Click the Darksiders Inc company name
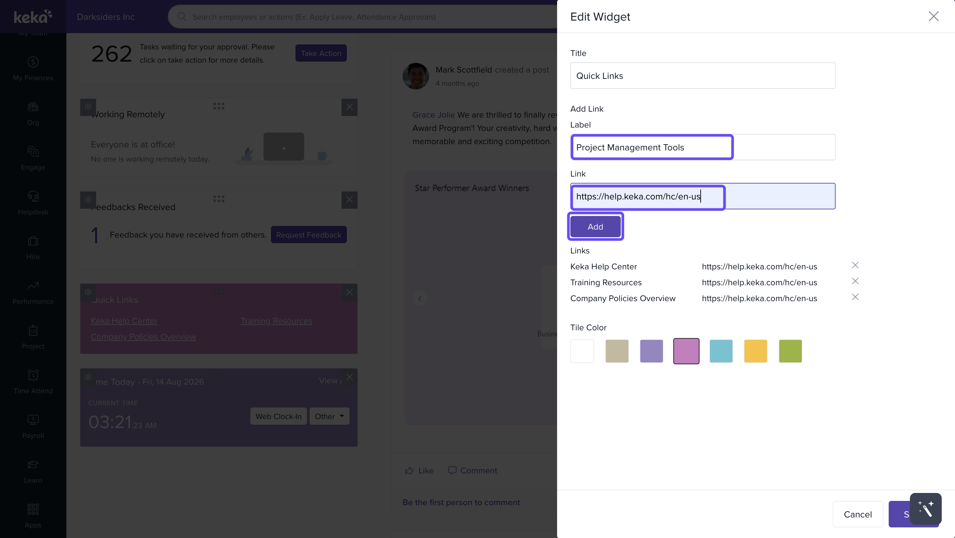 106,17
